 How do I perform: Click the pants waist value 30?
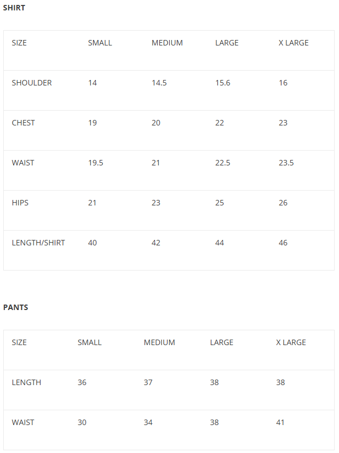pos(82,422)
